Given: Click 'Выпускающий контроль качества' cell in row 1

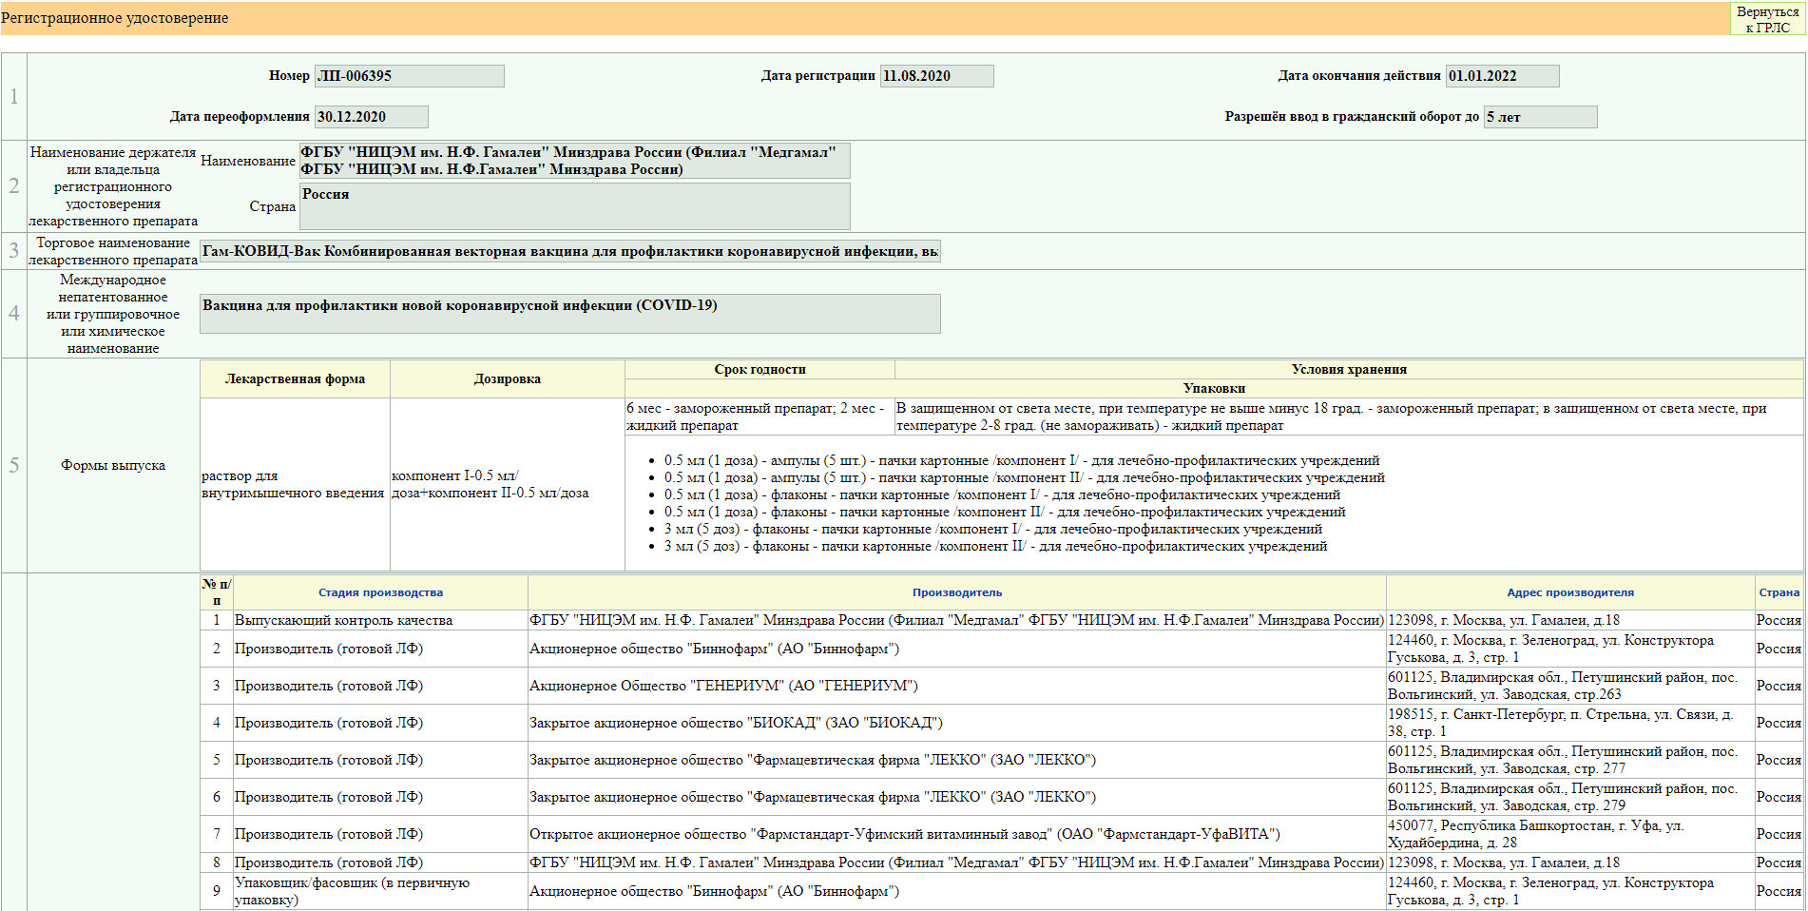Looking at the screenshot, I should (380, 620).
